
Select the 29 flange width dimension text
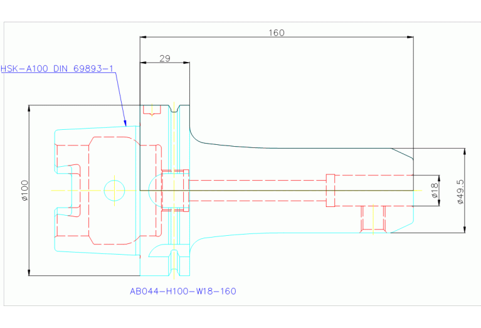click(x=164, y=58)
